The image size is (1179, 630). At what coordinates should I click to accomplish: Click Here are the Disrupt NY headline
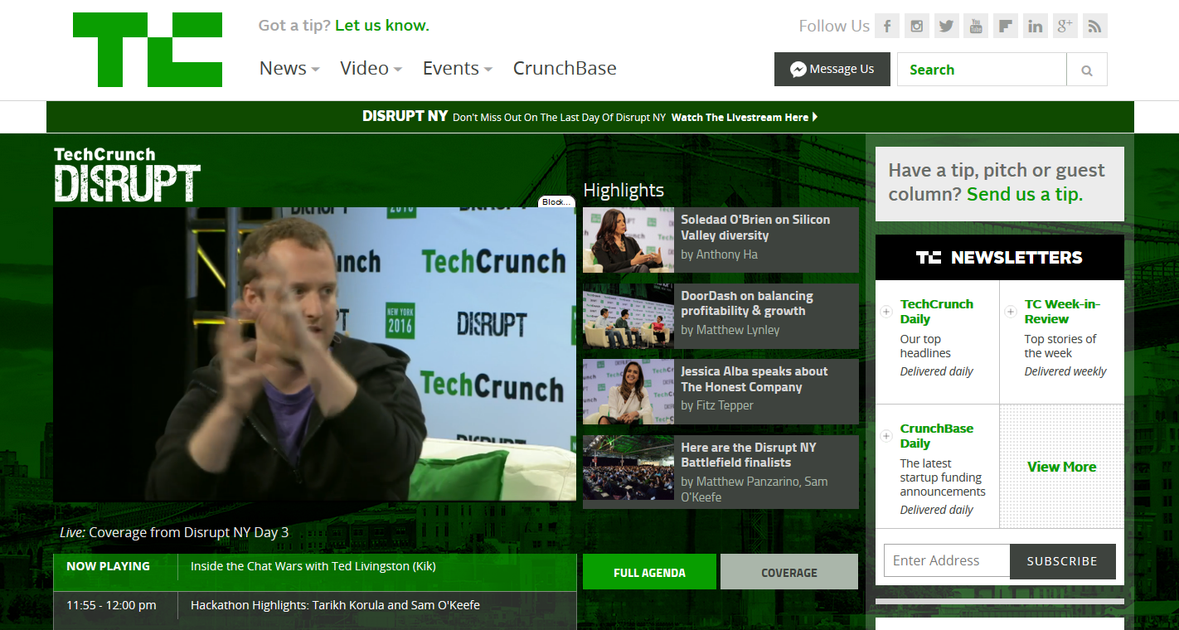[749, 455]
